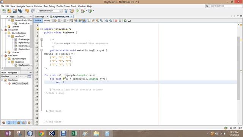Screen dimensions: 243x137
Task: Open Excel from the taskbar
Action: point(74,134)
